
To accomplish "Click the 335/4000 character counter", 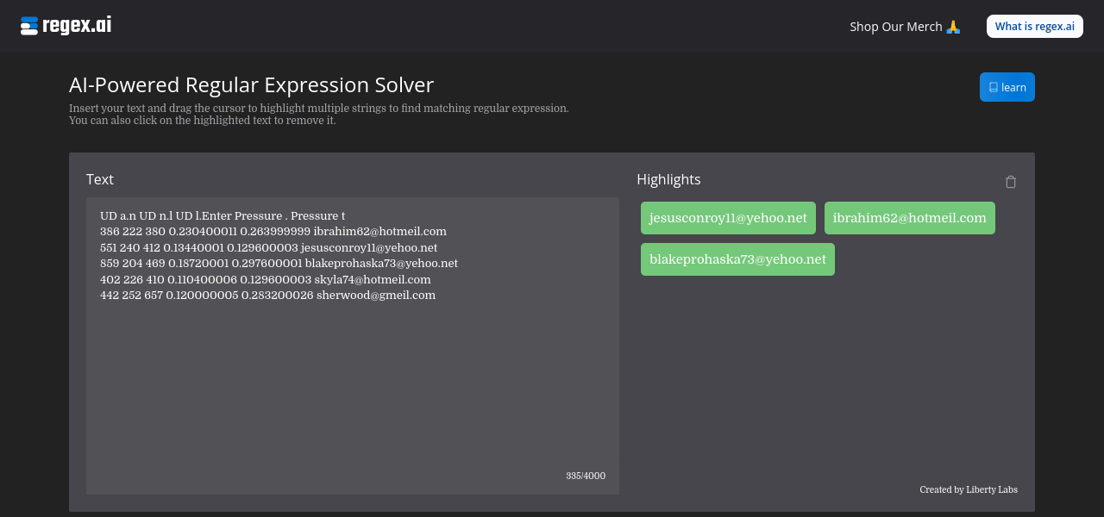I will (586, 476).
